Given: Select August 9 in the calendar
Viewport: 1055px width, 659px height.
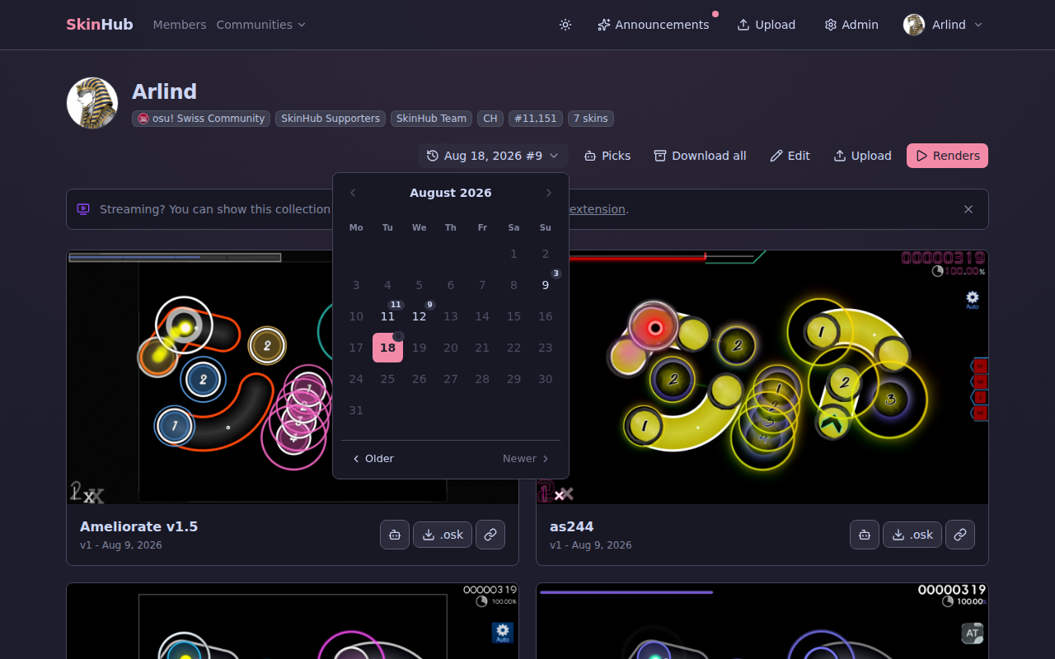Looking at the screenshot, I should coord(546,285).
